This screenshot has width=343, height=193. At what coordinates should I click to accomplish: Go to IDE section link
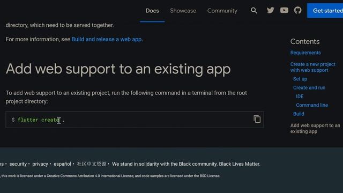300,96
